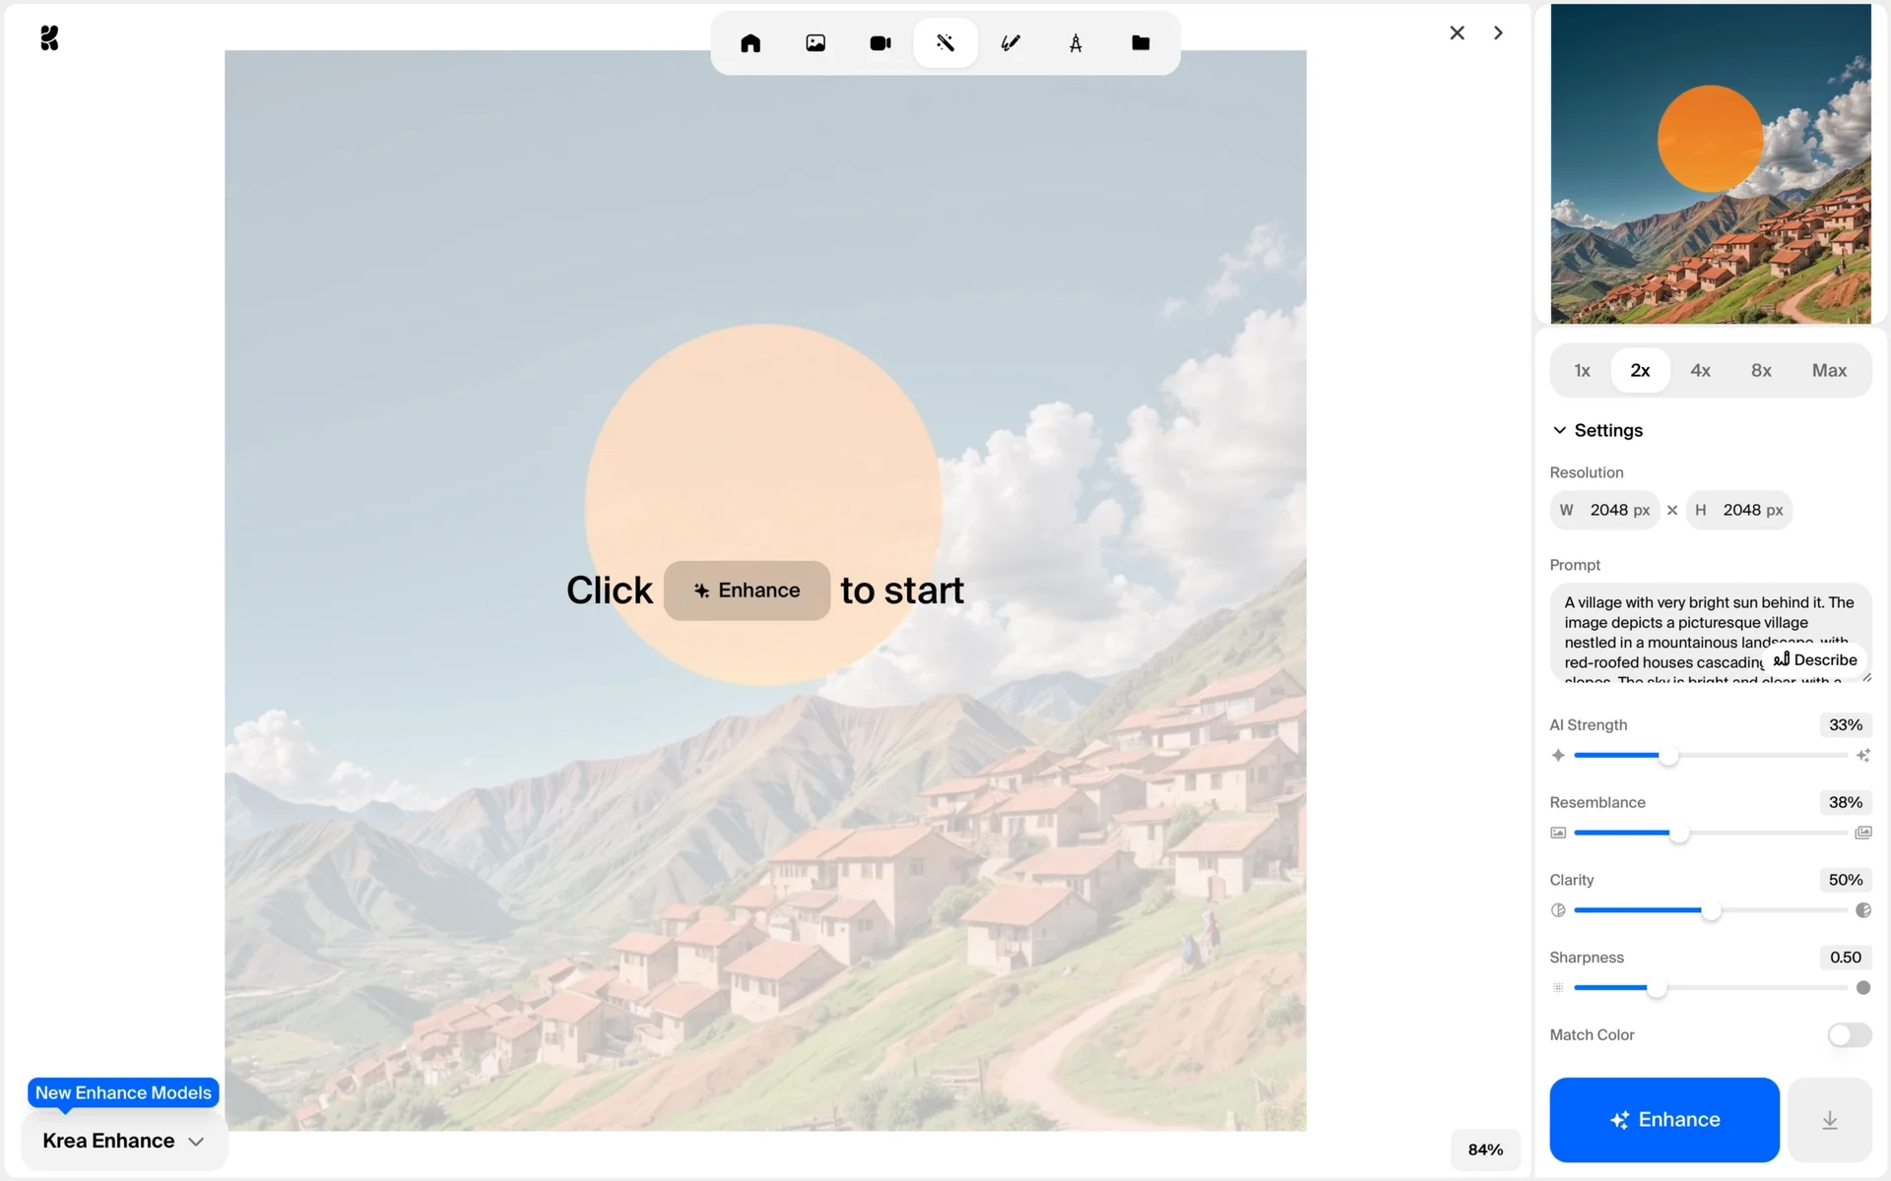Select the Enhance wand tool icon
The width and height of the screenshot is (1891, 1181).
click(x=945, y=43)
